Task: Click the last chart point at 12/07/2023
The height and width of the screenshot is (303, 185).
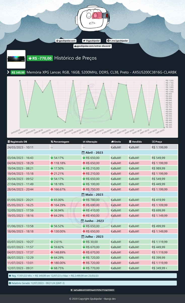Action: (x=164, y=128)
